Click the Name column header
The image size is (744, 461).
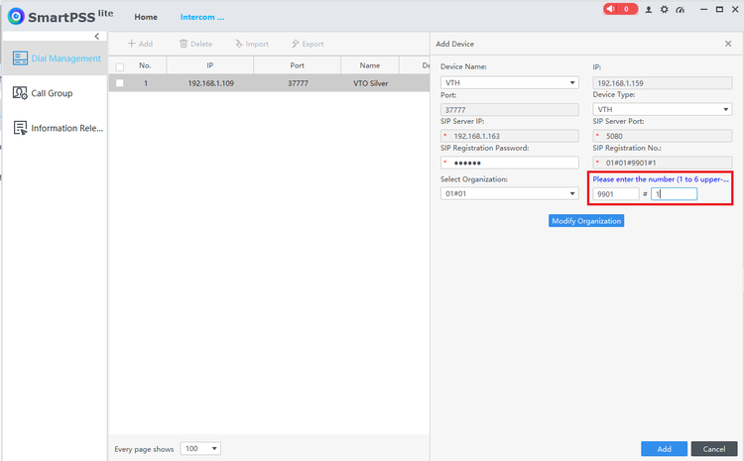coord(370,65)
